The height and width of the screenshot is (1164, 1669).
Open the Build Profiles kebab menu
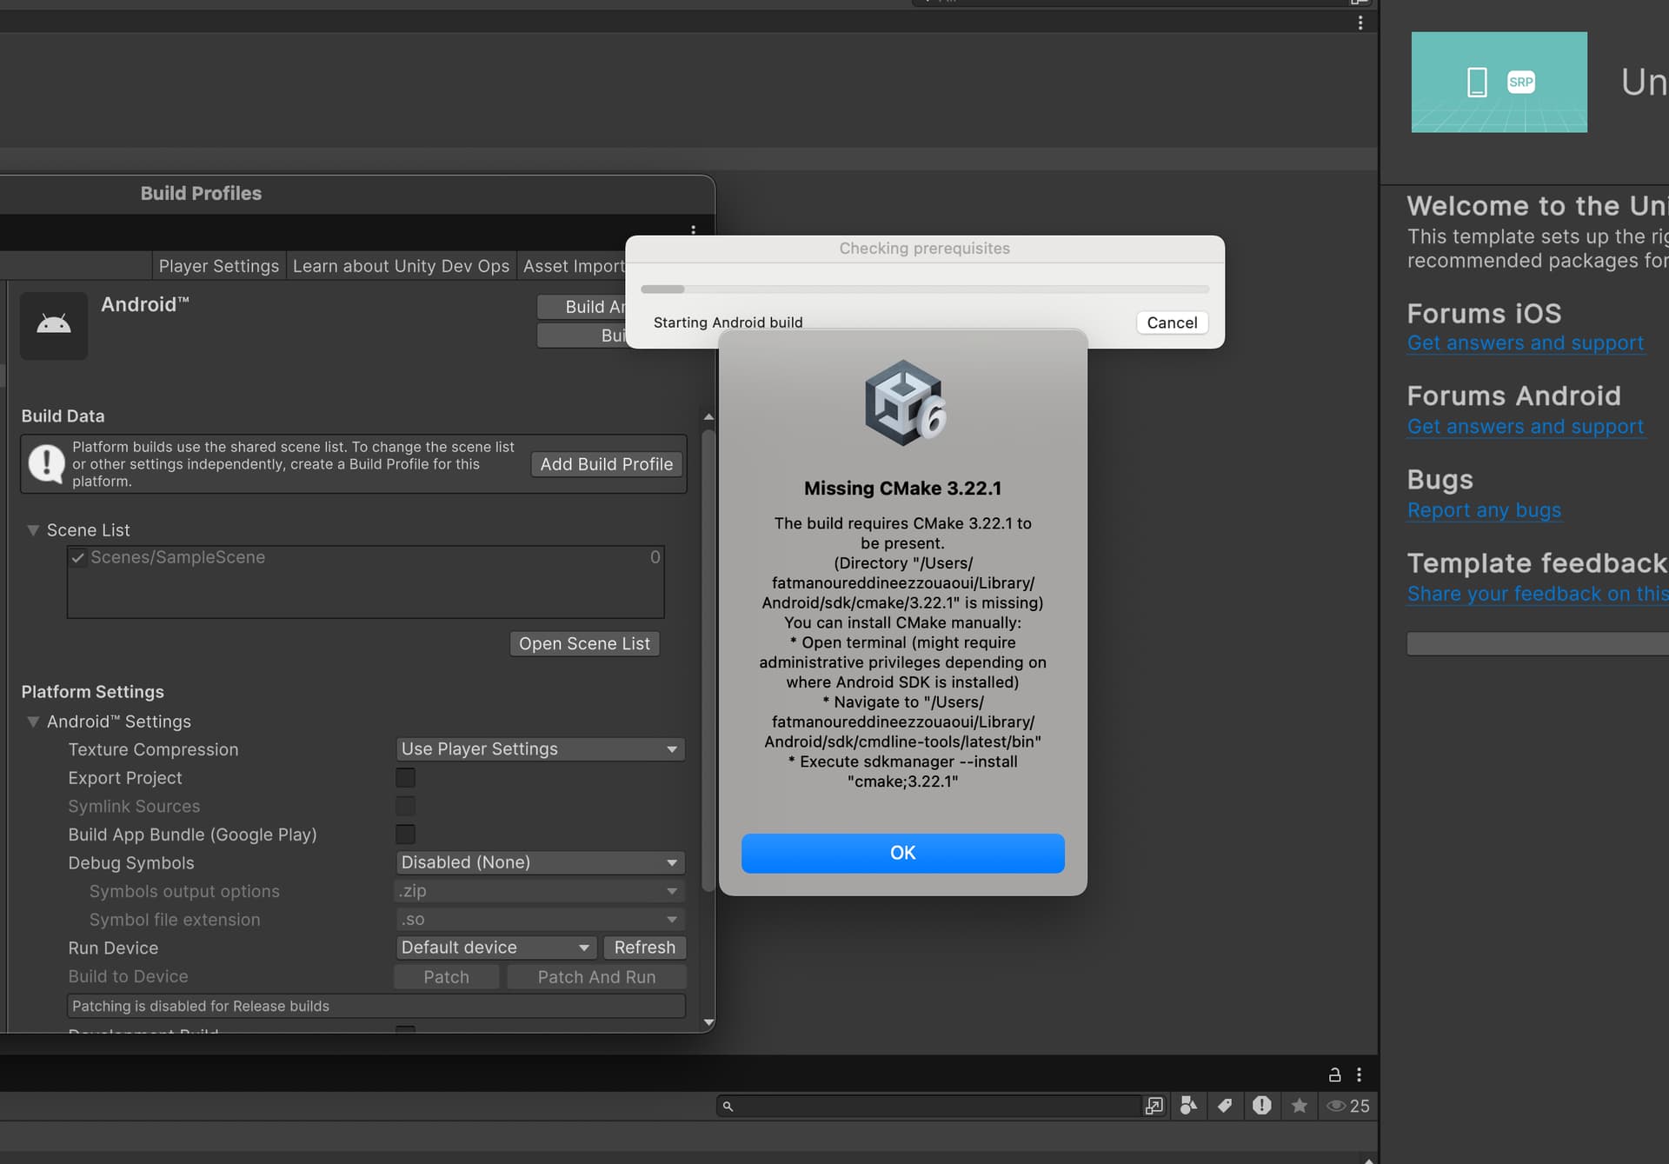point(693,230)
